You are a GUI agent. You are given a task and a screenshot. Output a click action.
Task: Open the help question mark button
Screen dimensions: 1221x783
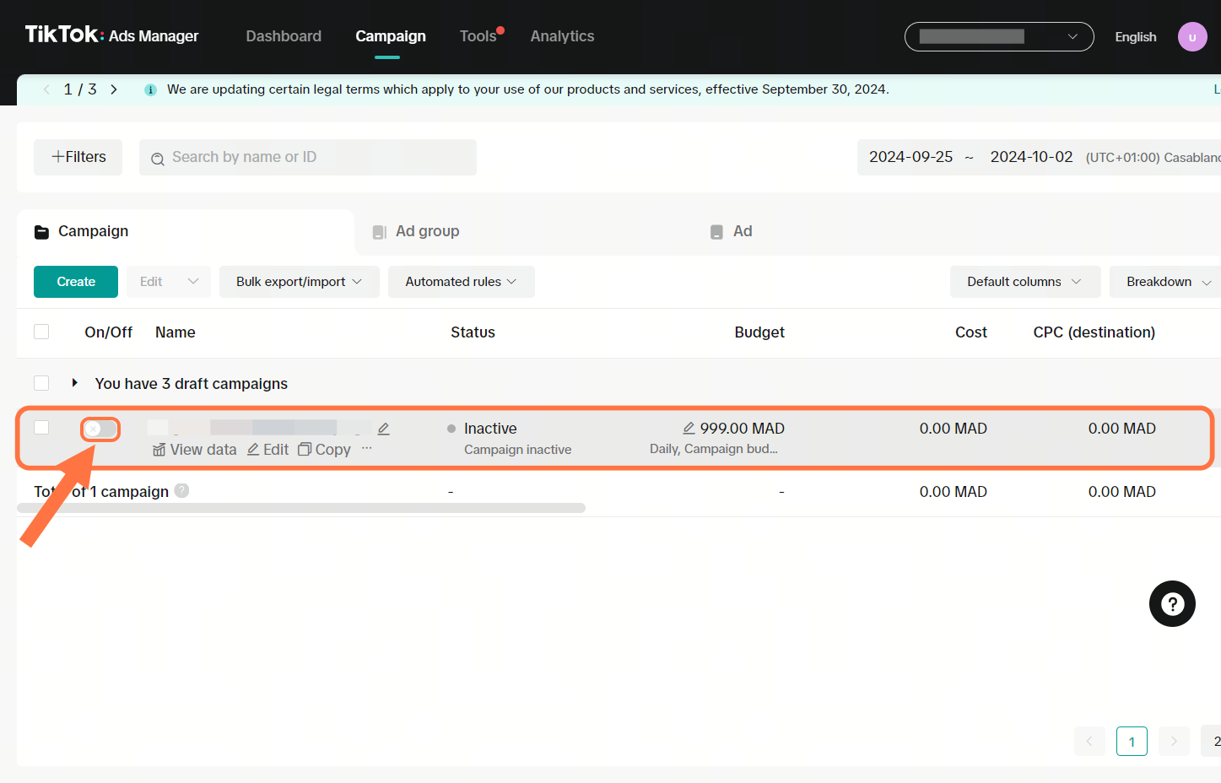pos(1172,604)
